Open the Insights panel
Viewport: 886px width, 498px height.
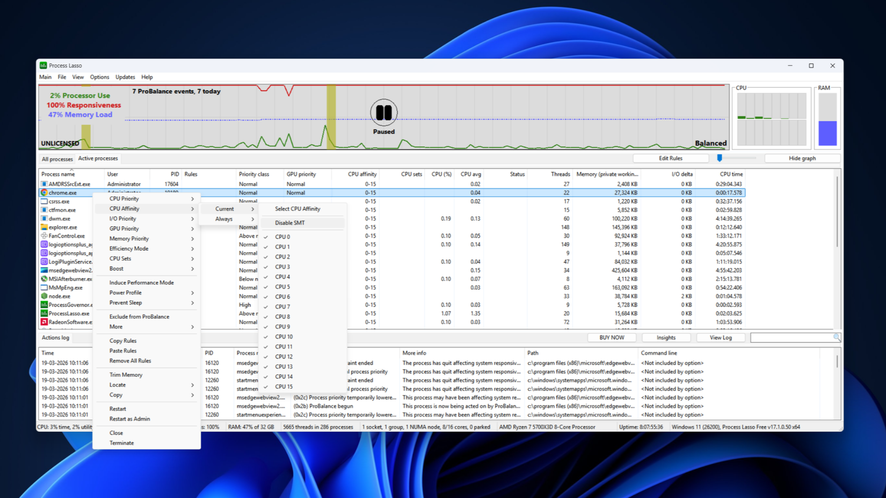pyautogui.click(x=666, y=337)
